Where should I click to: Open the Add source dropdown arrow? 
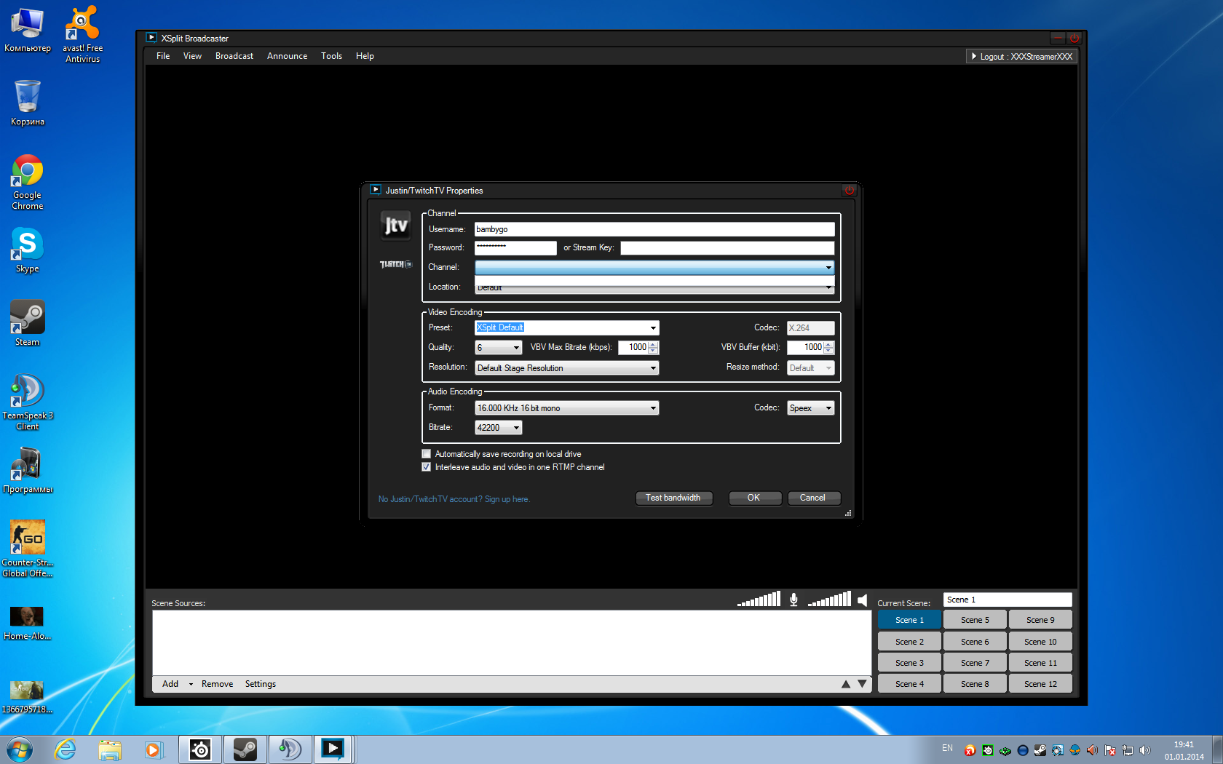click(x=191, y=684)
